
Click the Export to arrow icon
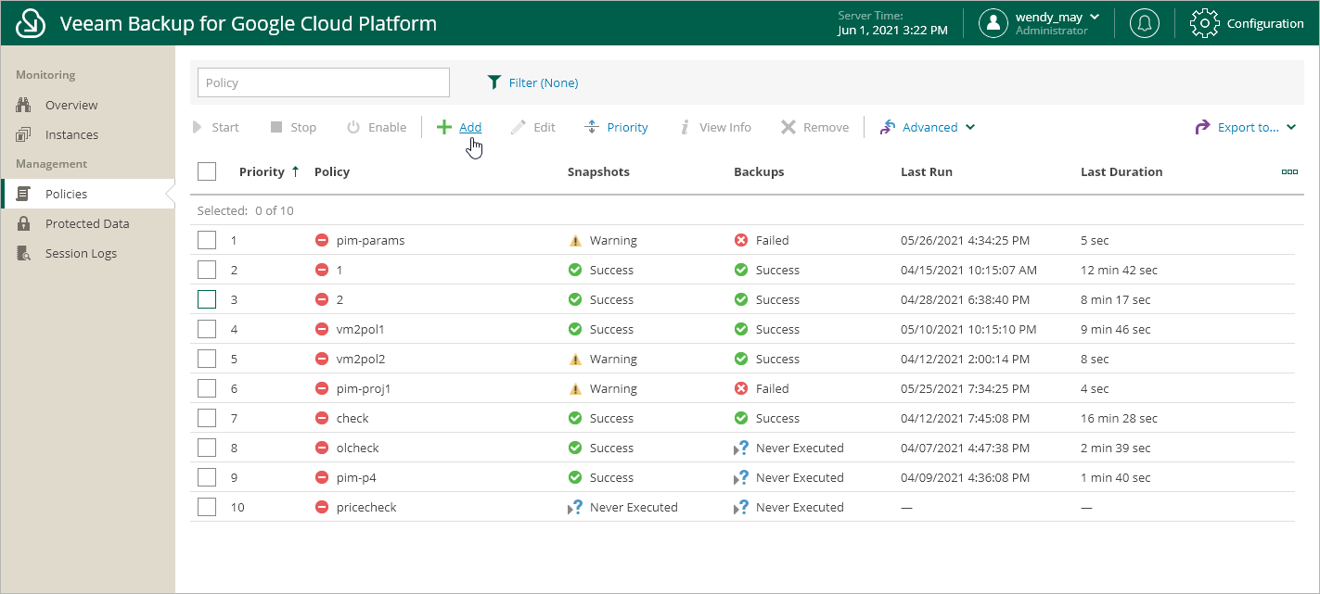point(1203,127)
